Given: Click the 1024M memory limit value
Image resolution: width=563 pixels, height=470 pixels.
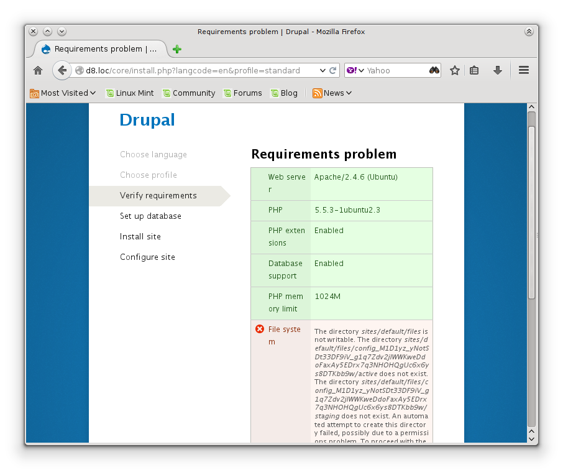Looking at the screenshot, I should coord(327,297).
